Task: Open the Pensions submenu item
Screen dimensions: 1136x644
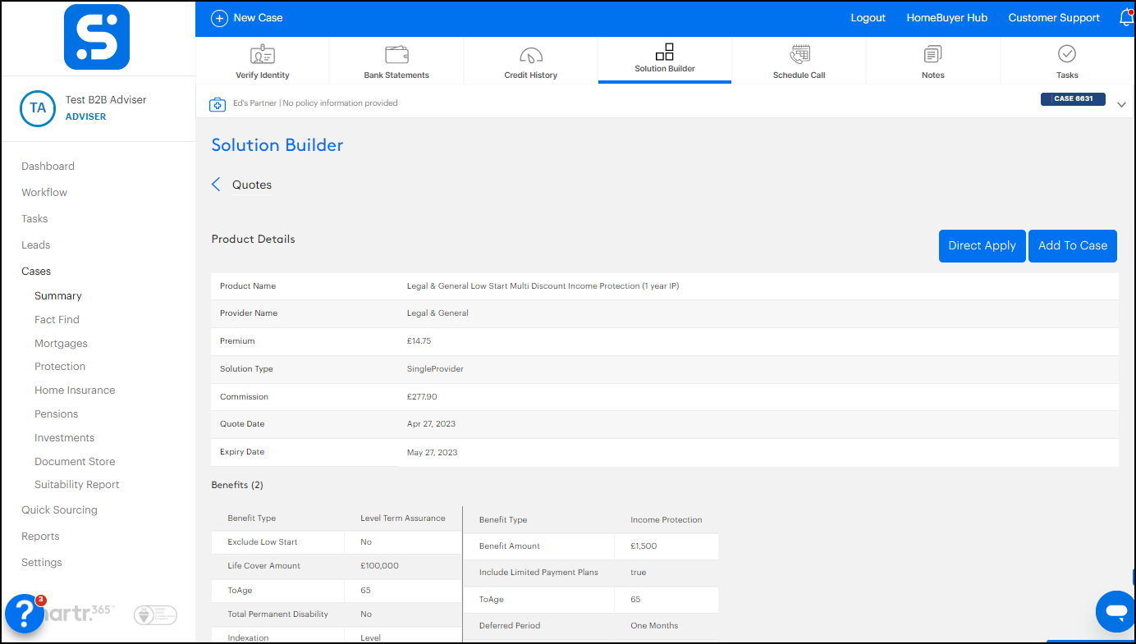Action: coord(57,413)
